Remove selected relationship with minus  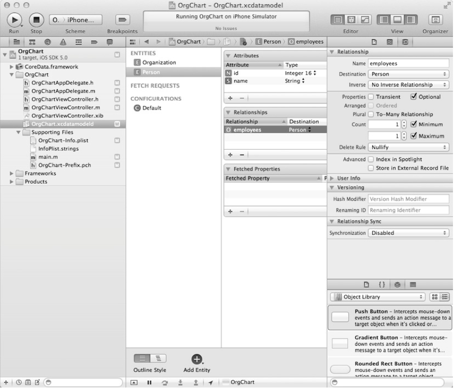242,155
